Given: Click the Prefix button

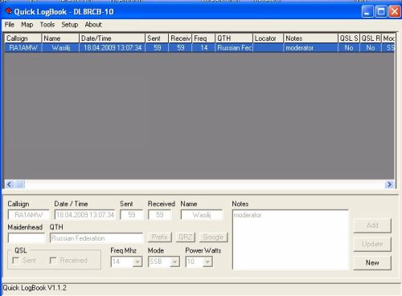Looking at the screenshot, I should click(160, 237).
